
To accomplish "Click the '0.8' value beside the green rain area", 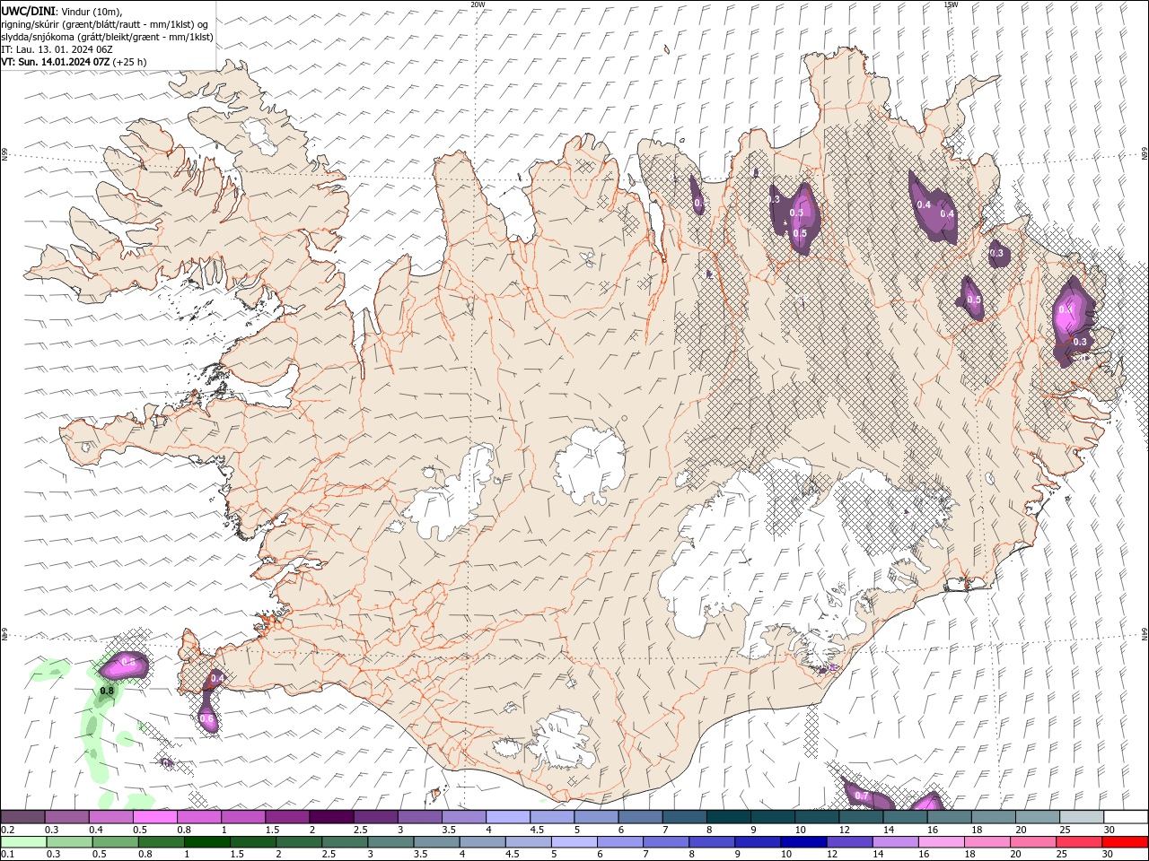I will pyautogui.click(x=107, y=691).
